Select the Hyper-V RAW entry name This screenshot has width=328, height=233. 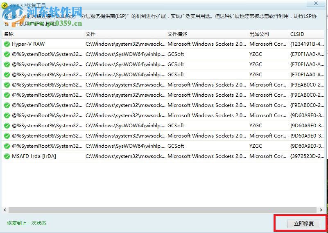28,44
